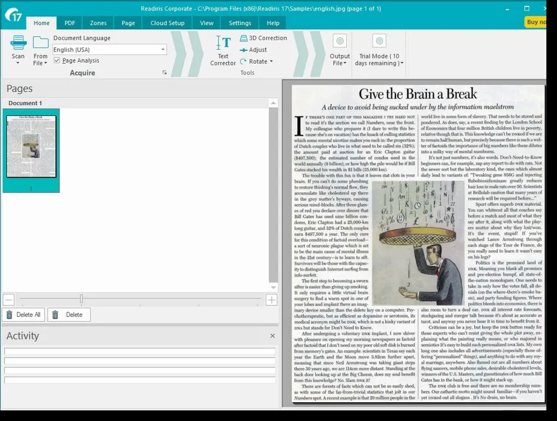Minimize the Readiris window
Image resolution: width=557 pixels, height=421 pixels.
point(507,9)
